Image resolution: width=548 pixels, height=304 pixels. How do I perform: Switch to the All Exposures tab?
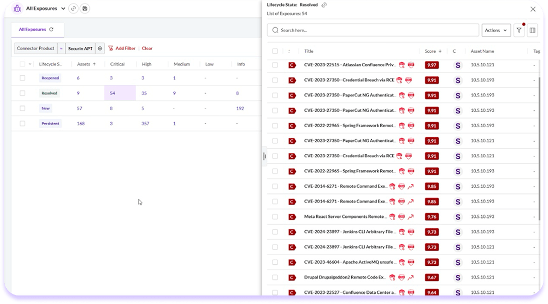click(x=32, y=30)
